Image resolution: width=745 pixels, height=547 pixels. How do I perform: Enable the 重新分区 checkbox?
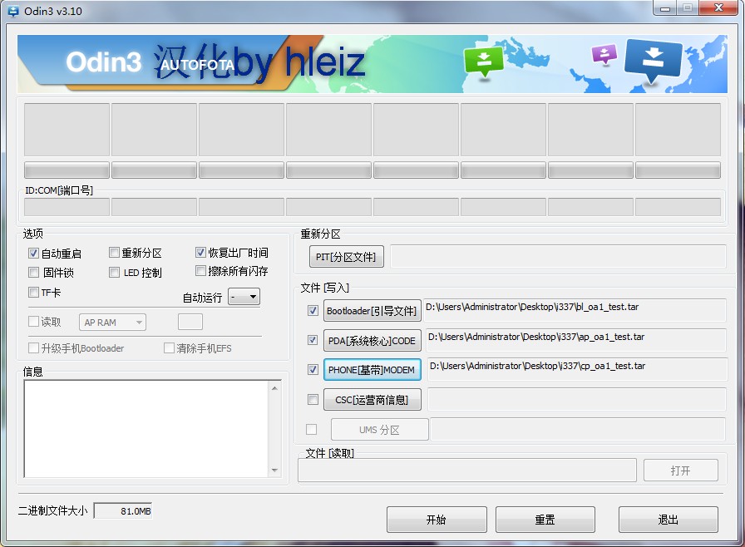[x=114, y=252]
